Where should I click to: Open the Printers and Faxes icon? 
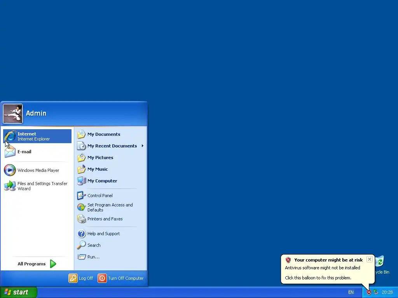[x=82, y=219]
